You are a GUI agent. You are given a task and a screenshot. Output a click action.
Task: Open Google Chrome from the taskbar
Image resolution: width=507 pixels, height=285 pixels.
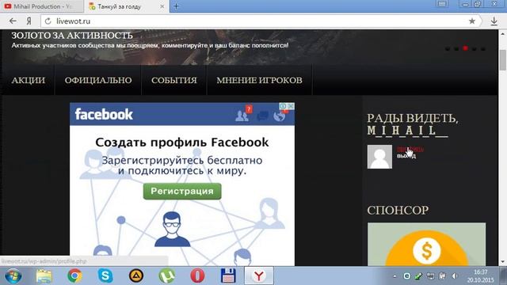74,276
